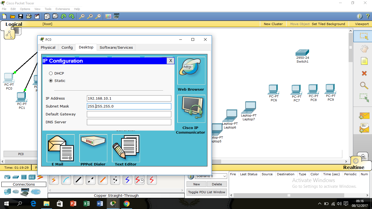
Task: Open Excel from the Windows taskbar
Action: (86, 204)
